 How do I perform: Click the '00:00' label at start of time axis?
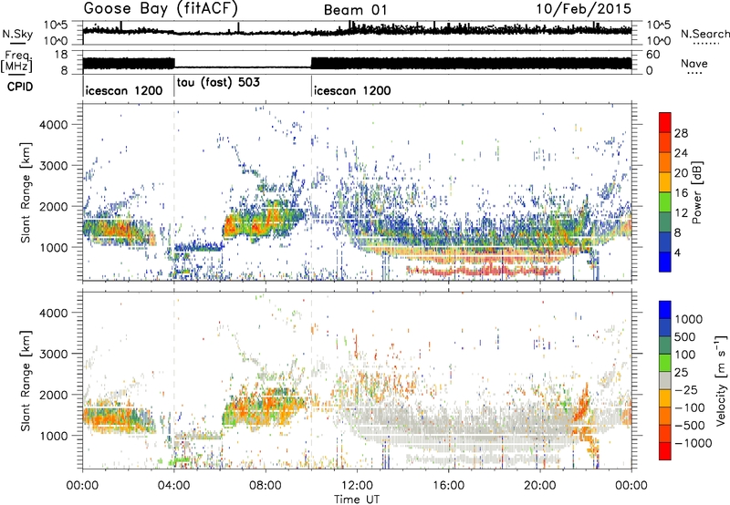pyautogui.click(x=82, y=486)
